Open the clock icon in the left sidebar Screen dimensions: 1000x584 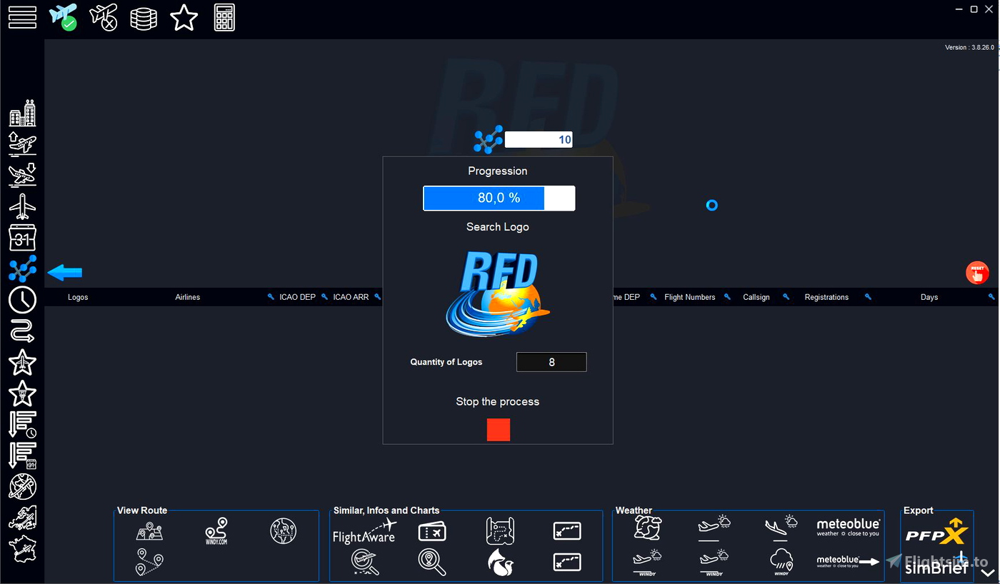coord(22,301)
